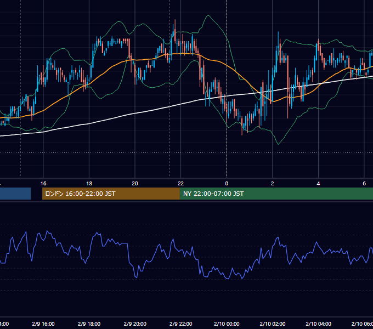The image size is (373, 329).
Task: Click the 2/9 22:00 label on the lower axis
Action: [x=181, y=324]
